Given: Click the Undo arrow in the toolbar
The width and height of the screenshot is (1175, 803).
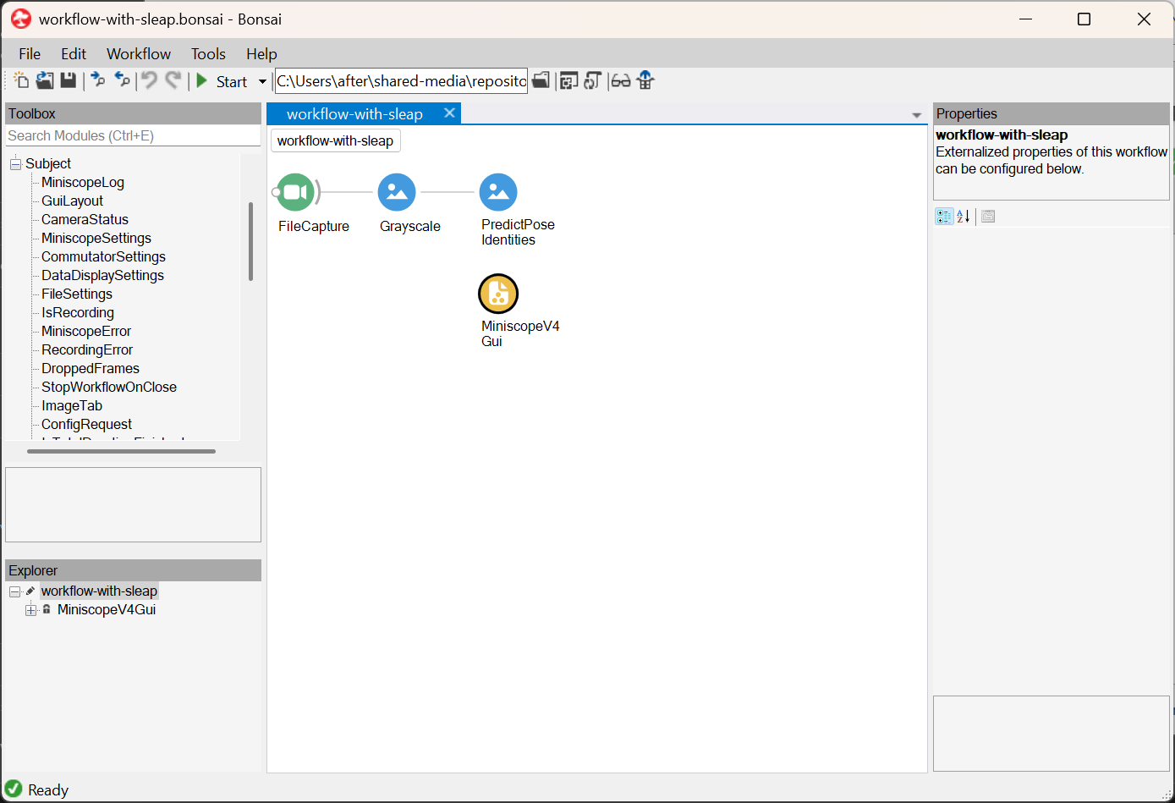Looking at the screenshot, I should tap(150, 80).
